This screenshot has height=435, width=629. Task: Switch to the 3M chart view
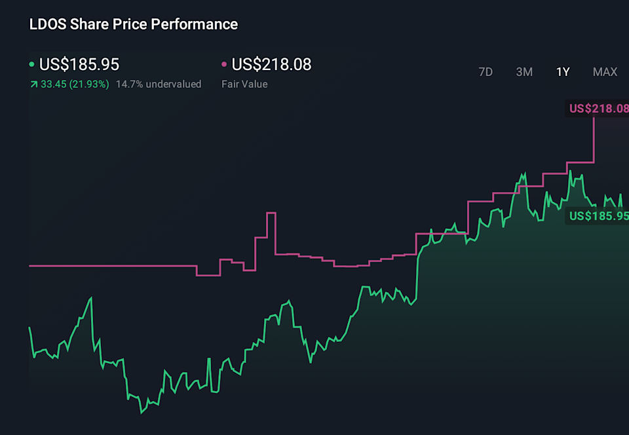click(x=524, y=72)
